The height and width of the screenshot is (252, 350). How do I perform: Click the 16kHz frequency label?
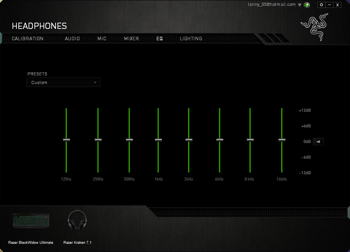pyautogui.click(x=282, y=179)
